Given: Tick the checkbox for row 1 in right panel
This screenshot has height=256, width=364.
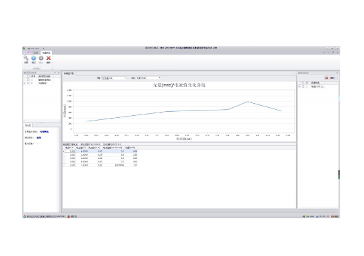Looking at the screenshot, I should 303,86.
